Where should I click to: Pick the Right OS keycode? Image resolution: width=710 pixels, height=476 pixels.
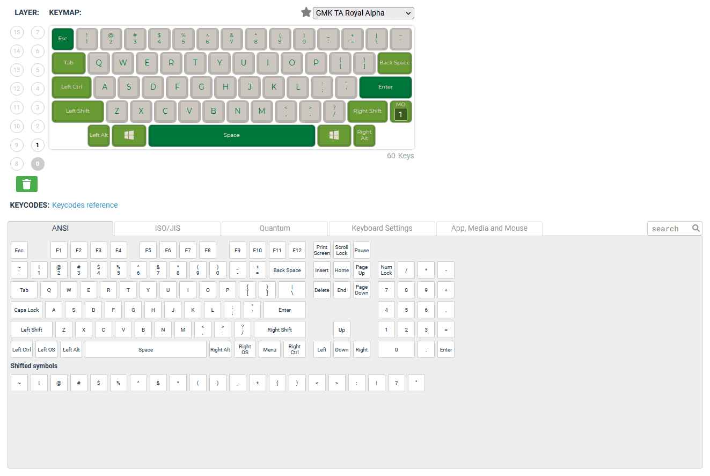pyautogui.click(x=245, y=349)
